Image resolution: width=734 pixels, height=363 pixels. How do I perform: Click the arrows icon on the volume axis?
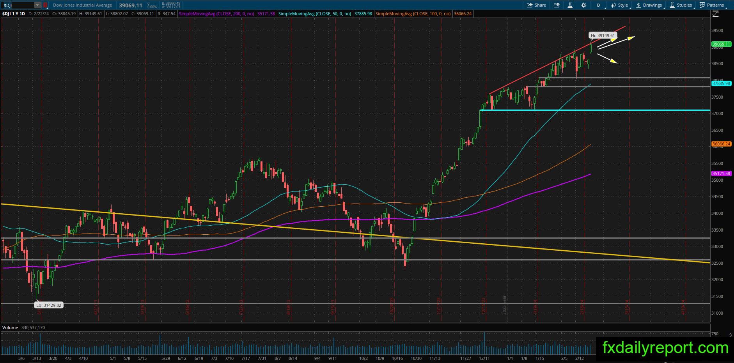[x=730, y=335]
